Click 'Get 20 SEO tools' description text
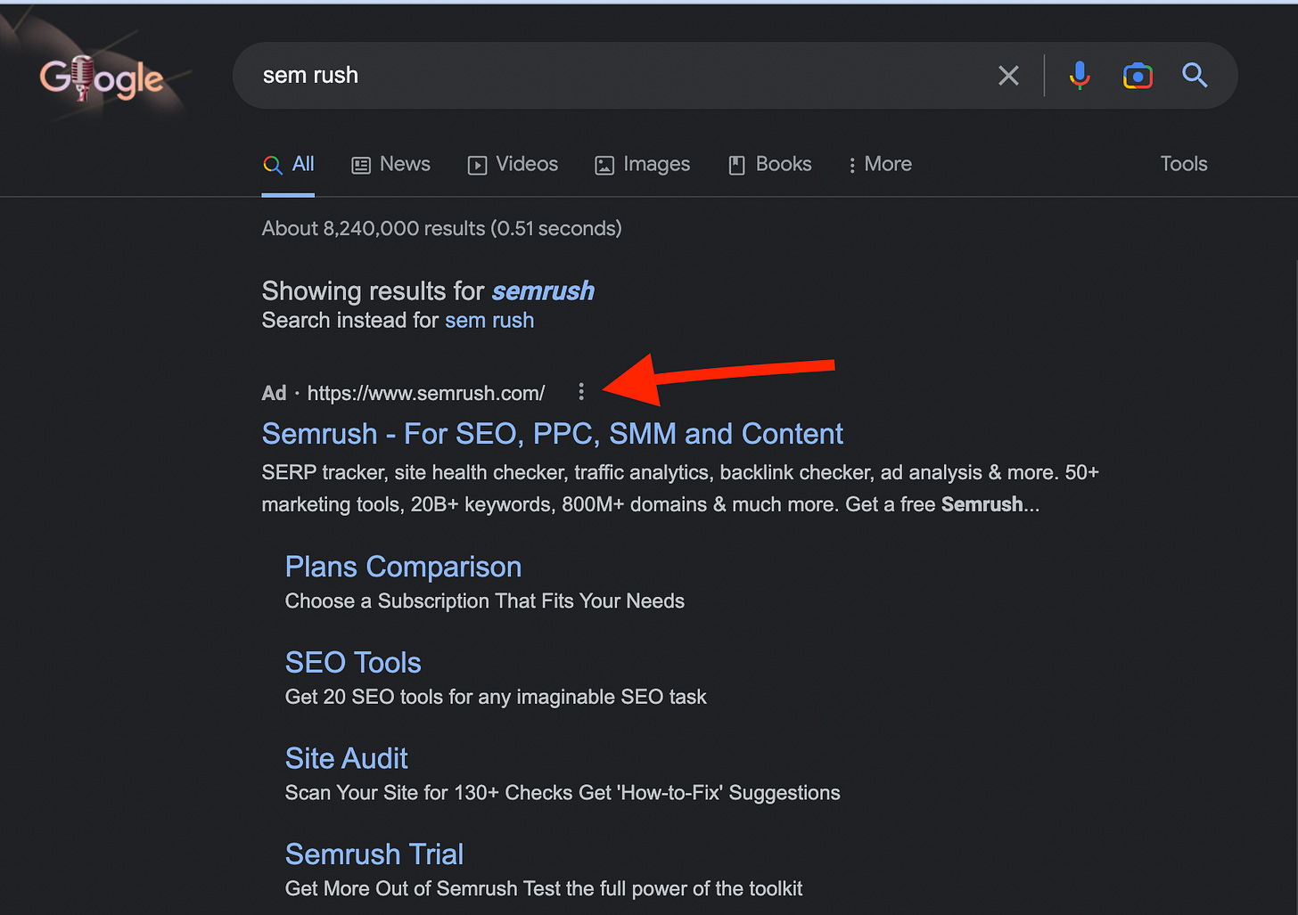Viewport: 1298px width, 915px height. (496, 697)
